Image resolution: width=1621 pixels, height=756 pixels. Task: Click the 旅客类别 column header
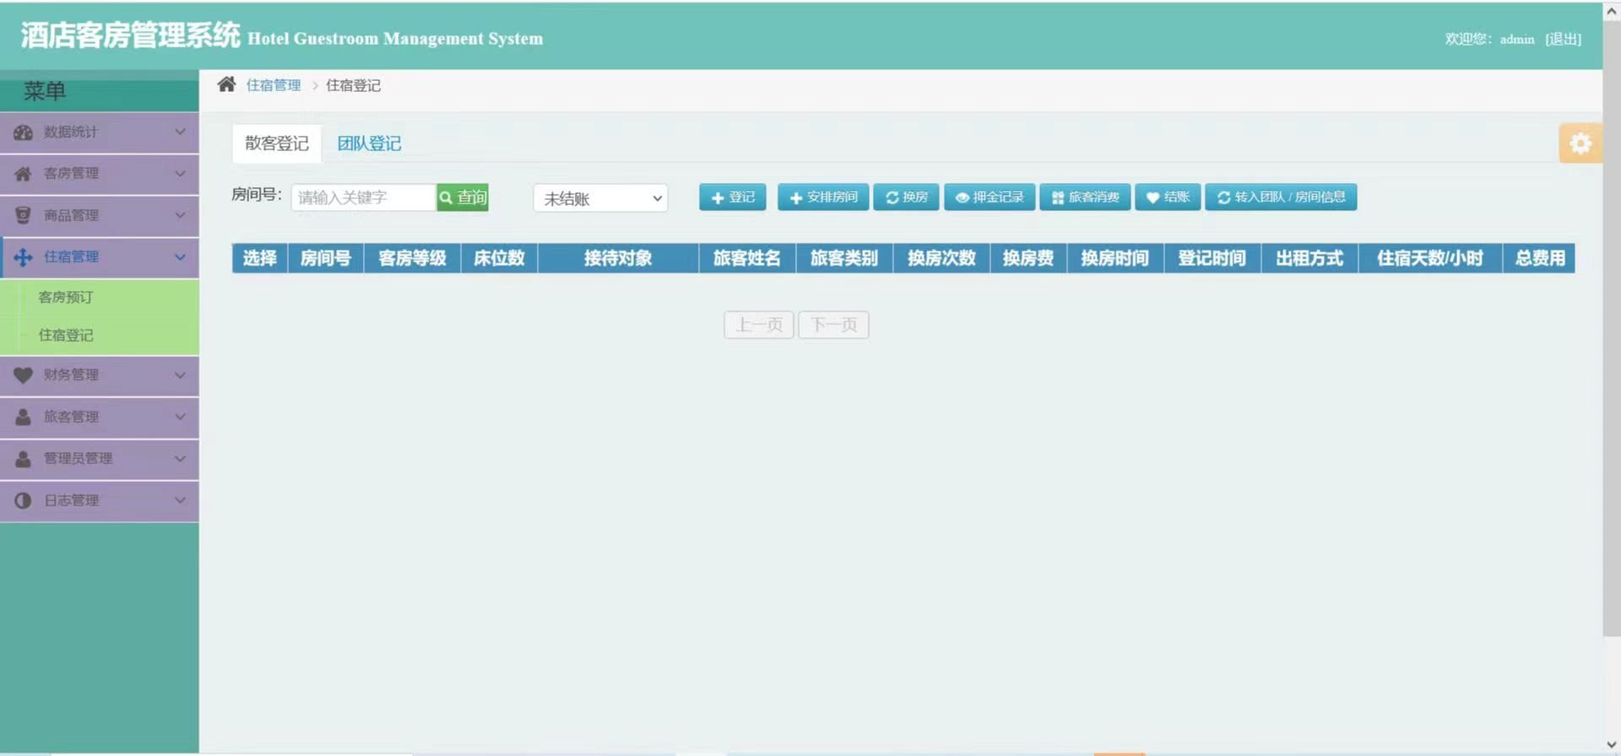[844, 258]
